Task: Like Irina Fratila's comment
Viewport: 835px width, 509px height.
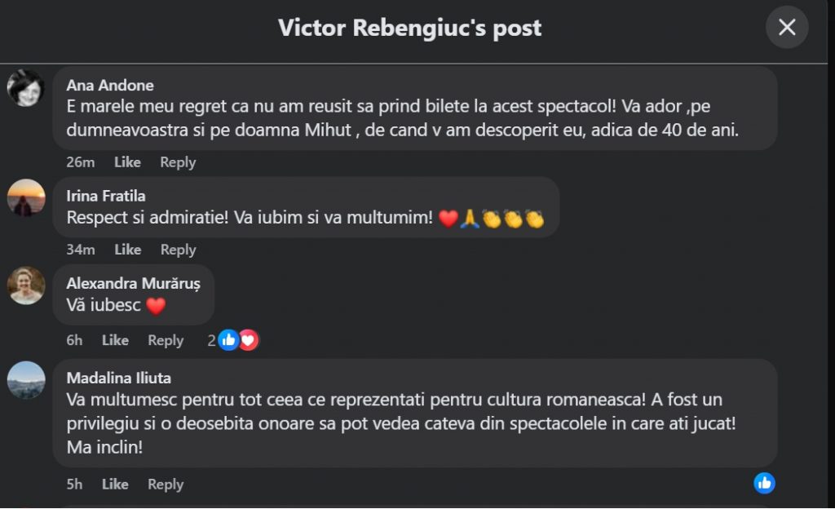Action: coord(127,250)
